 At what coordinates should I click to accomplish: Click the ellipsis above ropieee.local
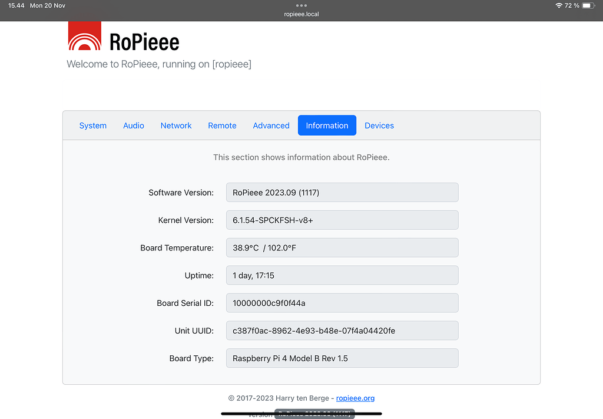[301, 5]
